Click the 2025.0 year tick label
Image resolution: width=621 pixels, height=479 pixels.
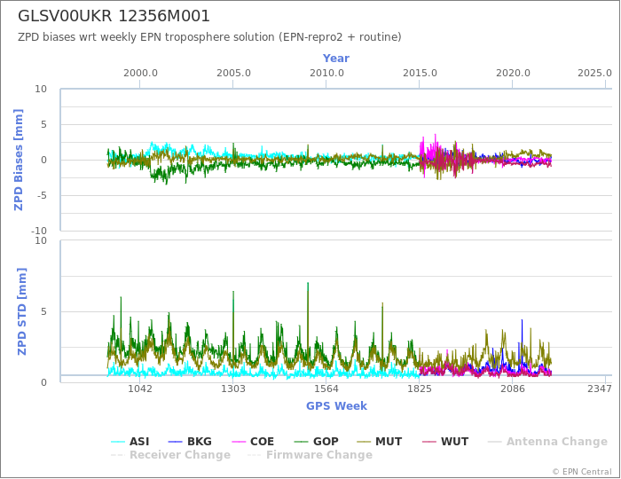(x=594, y=74)
